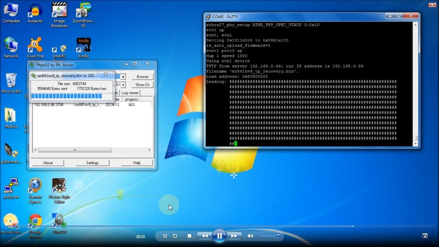Click on the video seek bar
The width and height of the screenshot is (439, 247).
219,226
